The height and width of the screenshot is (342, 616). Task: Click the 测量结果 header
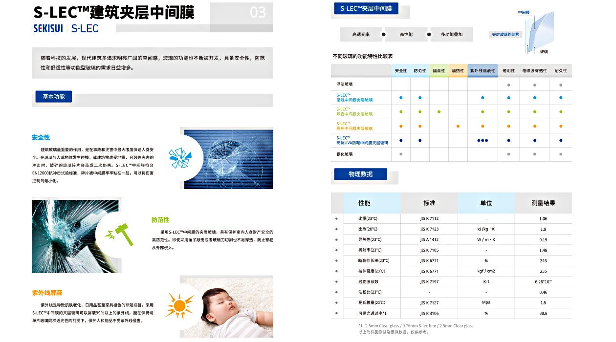[543, 203]
